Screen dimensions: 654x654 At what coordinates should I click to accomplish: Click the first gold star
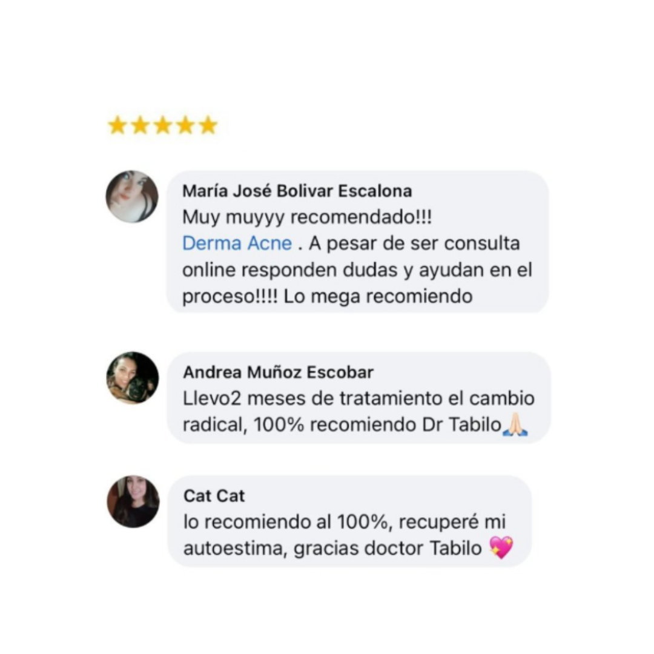(117, 125)
